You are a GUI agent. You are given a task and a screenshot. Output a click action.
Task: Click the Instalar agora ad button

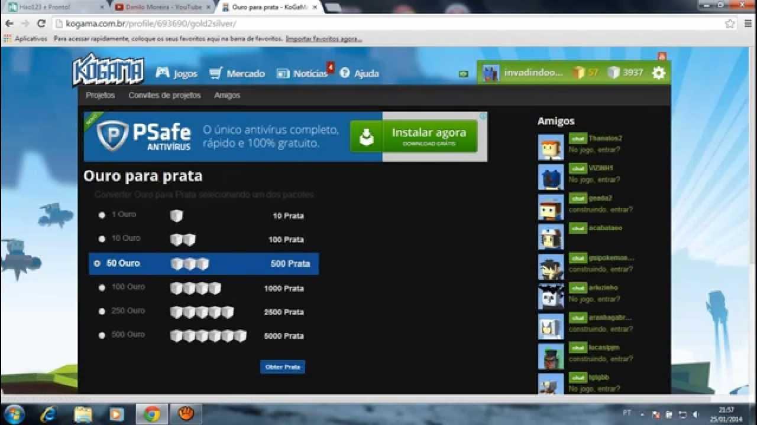point(413,136)
